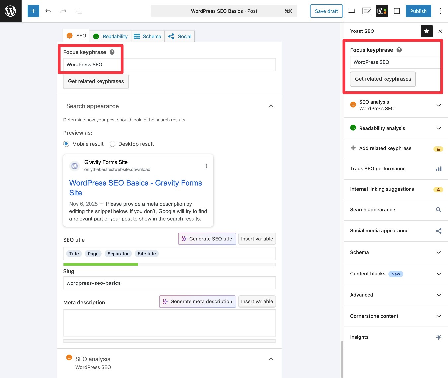Click the lock icon on Internal linking suggestions
This screenshot has width=448, height=378.
438,189
